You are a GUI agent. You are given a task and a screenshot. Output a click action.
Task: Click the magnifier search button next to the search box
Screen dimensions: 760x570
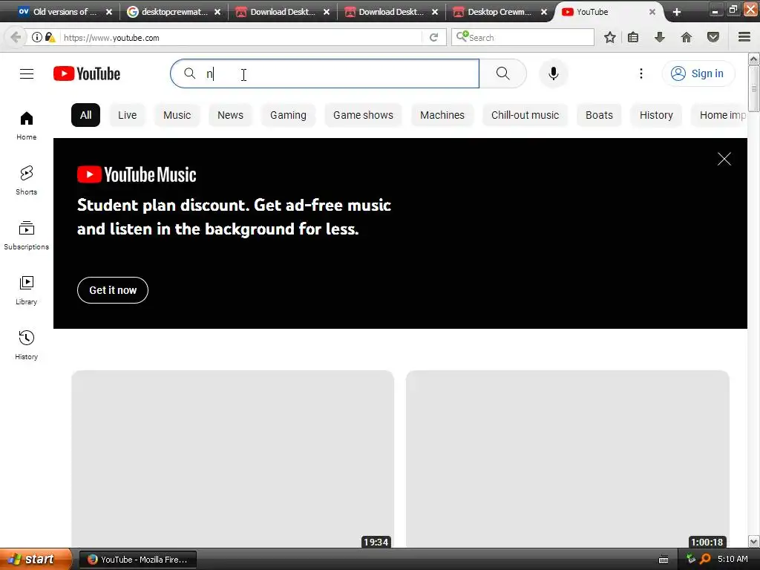tap(502, 73)
